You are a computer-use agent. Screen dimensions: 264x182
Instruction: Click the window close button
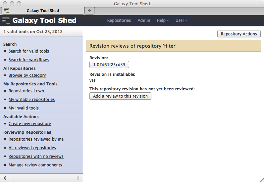coord(5,4)
